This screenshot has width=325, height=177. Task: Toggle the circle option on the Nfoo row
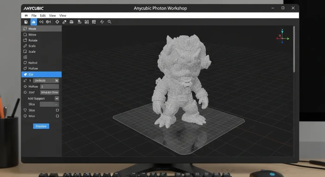57,116
